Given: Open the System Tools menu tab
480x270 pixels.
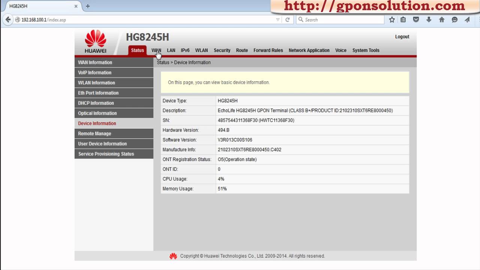Looking at the screenshot, I should (x=366, y=50).
